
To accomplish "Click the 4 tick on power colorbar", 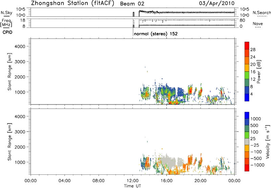I will 251,94.
